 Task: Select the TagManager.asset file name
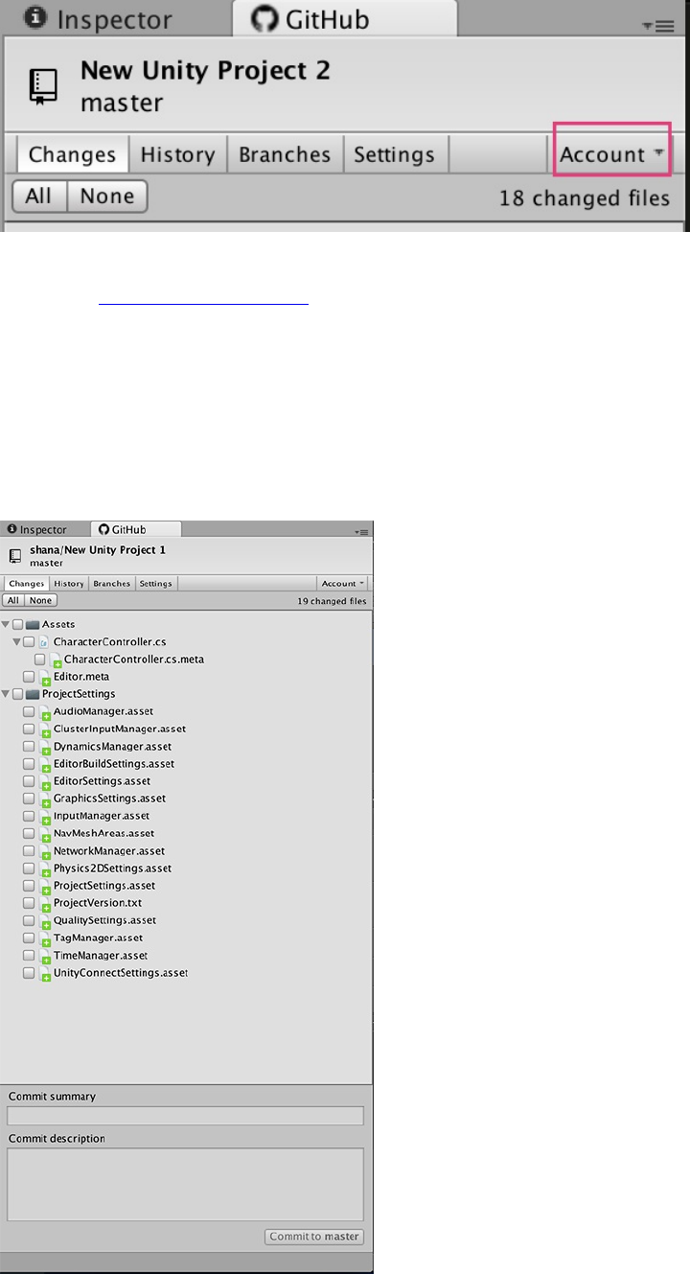coord(98,938)
